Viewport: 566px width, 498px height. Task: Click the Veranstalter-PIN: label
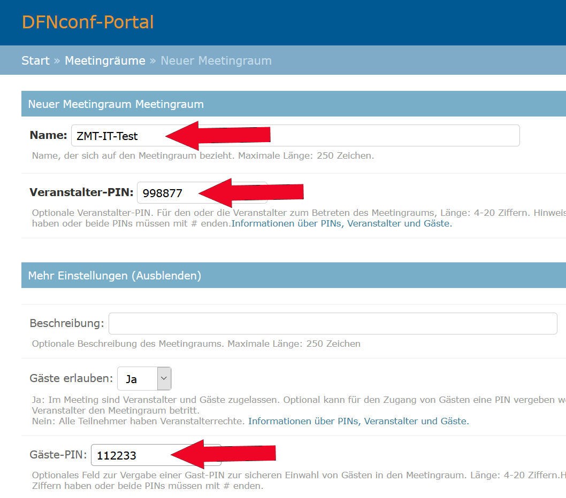(81, 192)
